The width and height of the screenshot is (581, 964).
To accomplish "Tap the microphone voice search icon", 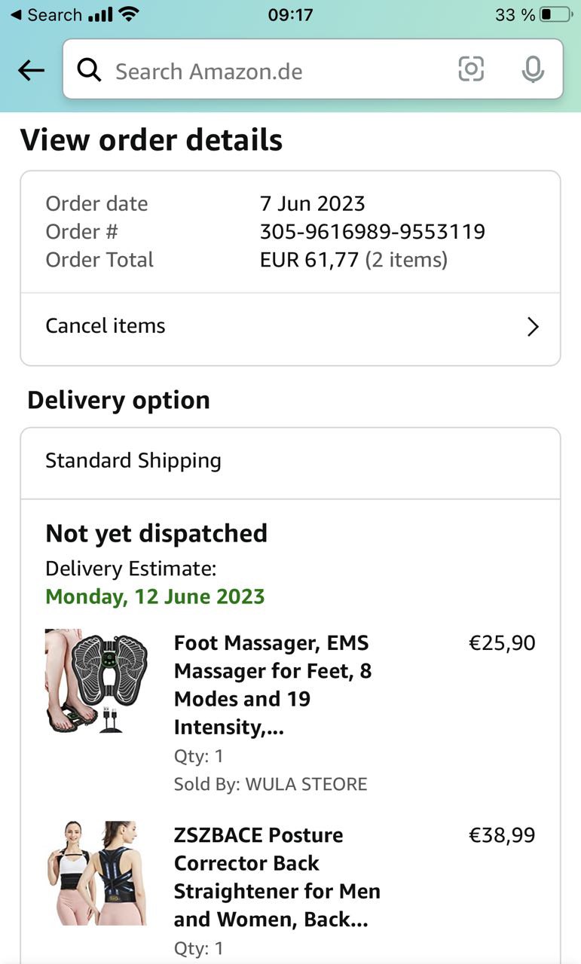I will point(533,70).
